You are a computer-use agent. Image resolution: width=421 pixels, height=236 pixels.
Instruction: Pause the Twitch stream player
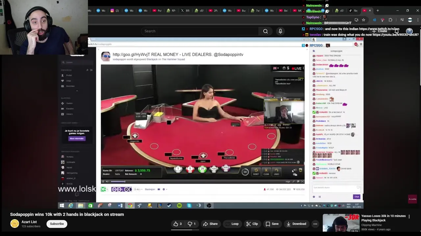(x=103, y=182)
